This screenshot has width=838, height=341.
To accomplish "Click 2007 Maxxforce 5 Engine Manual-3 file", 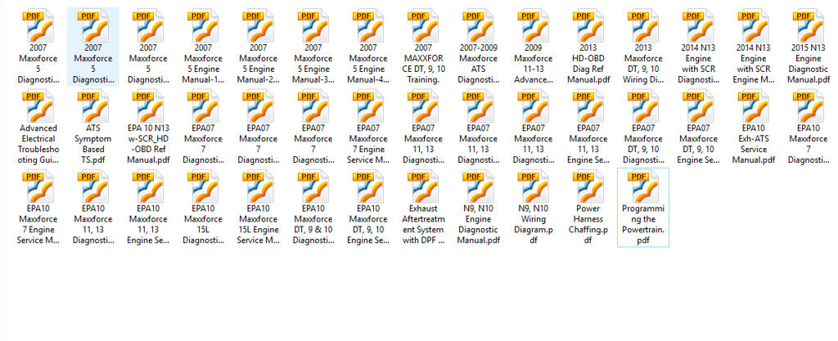I will (x=313, y=47).
